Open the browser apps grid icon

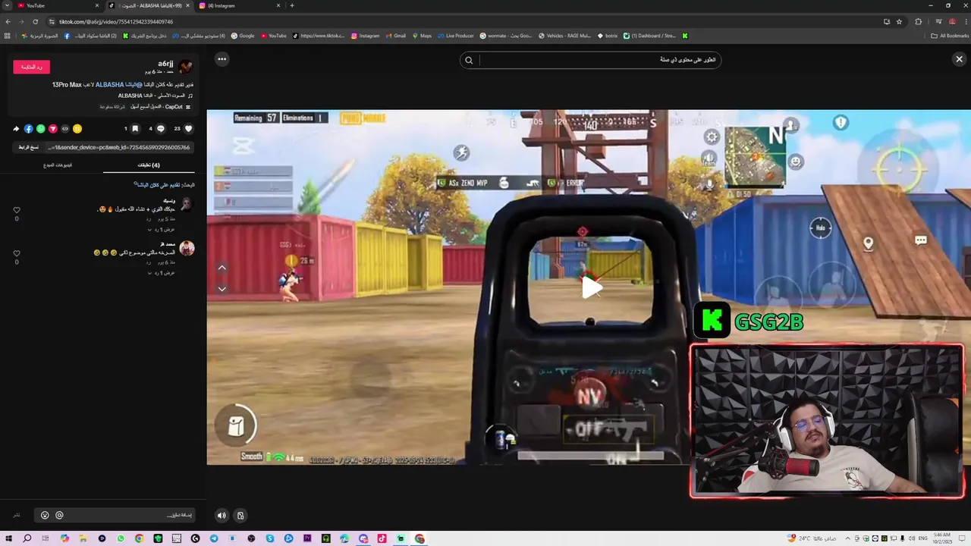[x=8, y=36]
